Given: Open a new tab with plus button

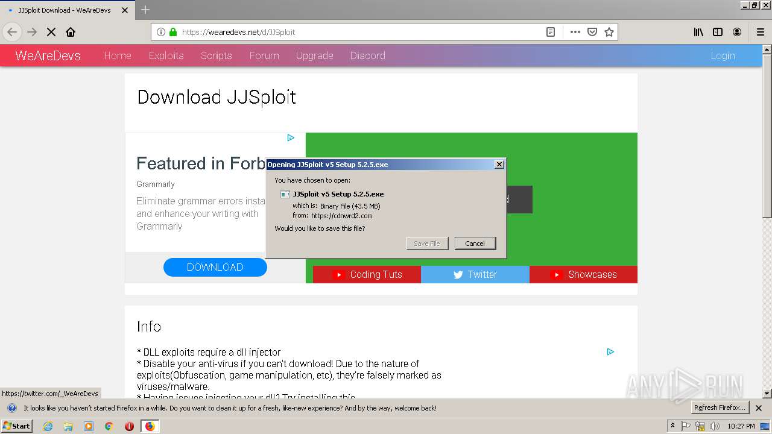Looking at the screenshot, I should coord(145,10).
